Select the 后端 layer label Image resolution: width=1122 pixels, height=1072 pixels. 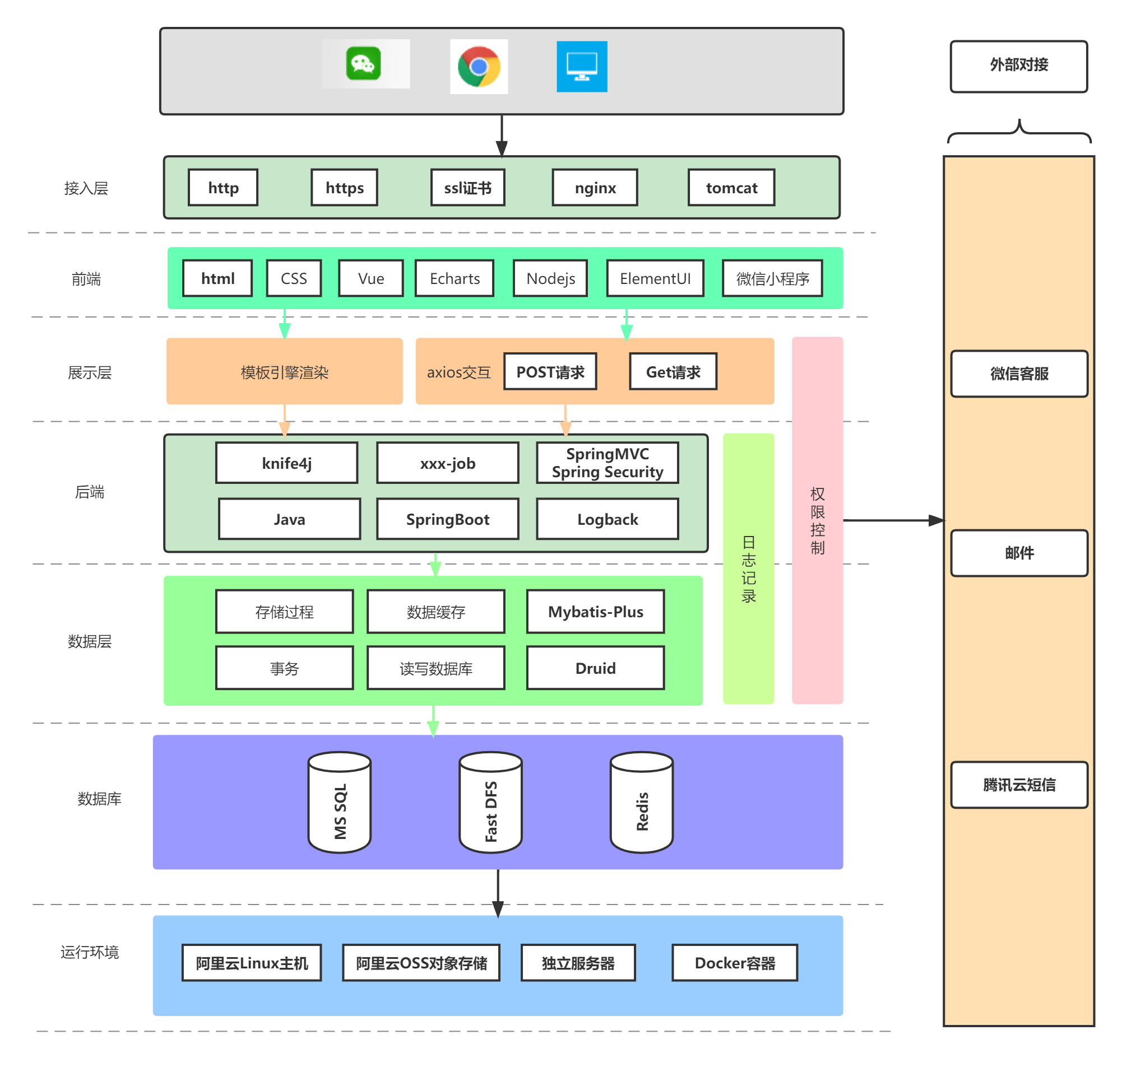pos(89,491)
